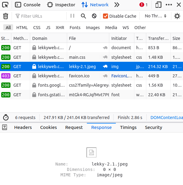Open the DevTools ellipsis options menu
Image resolution: width=183 pixels, height=185 pixels.
(x=169, y=5)
